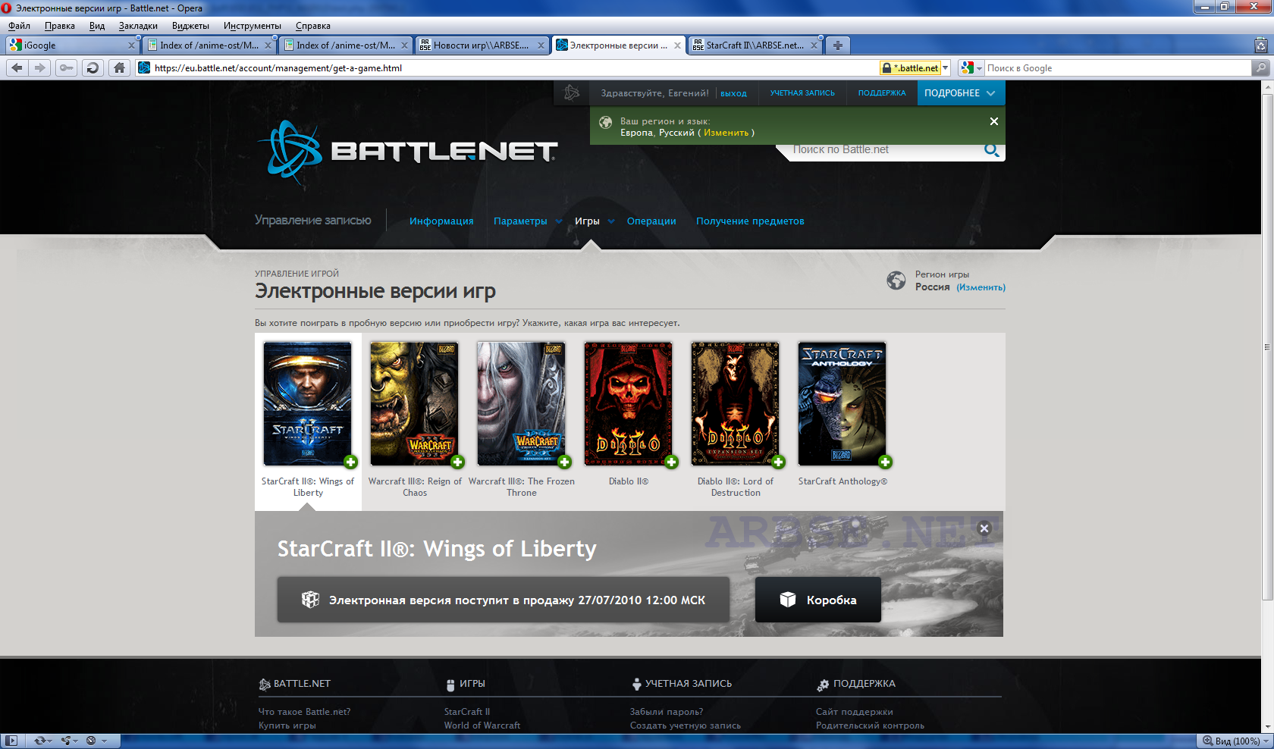The image size is (1274, 749).
Task: Open the Виджеты menu
Action: (x=190, y=26)
